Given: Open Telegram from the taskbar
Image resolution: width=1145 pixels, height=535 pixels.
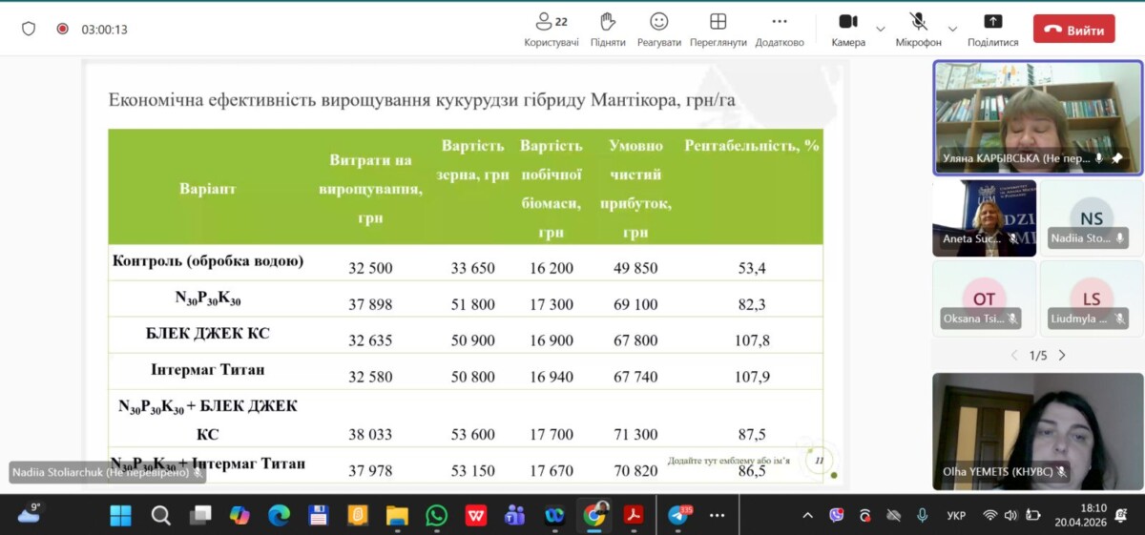Looking at the screenshot, I should tap(678, 516).
